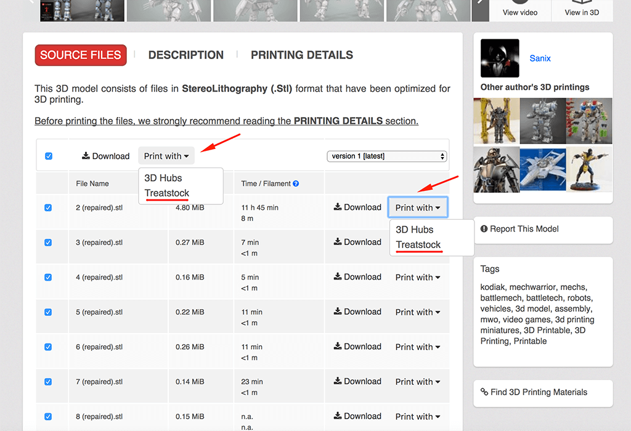Open Sanix author avatar
Viewport: 631px width, 431px height.
[500, 58]
